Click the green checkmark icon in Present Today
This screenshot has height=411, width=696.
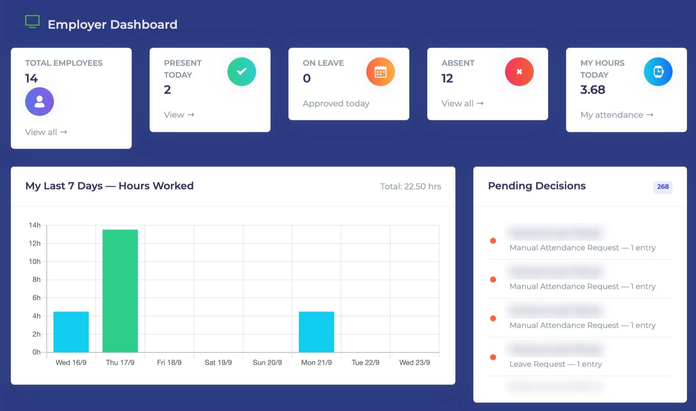tap(241, 72)
